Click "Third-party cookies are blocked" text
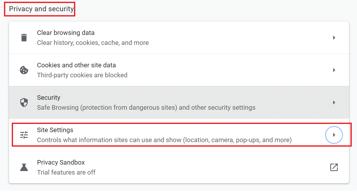Image resolution: width=357 pixels, height=192 pixels. coord(82,75)
